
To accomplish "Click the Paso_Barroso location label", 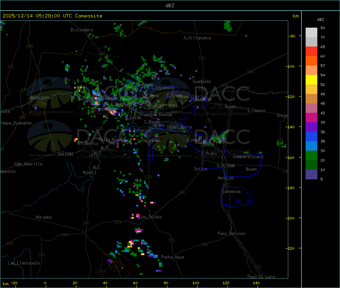I will pos(231,234).
